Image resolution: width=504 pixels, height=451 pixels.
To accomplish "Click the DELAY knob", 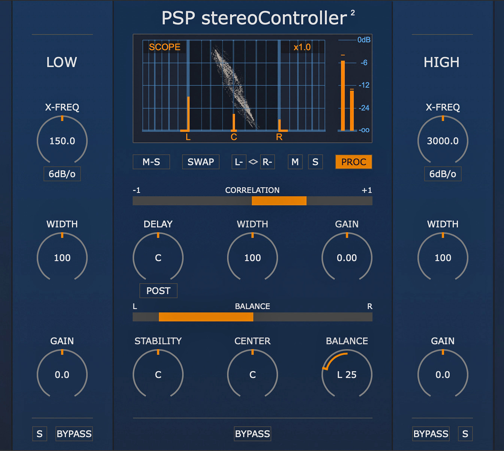I will (x=158, y=258).
